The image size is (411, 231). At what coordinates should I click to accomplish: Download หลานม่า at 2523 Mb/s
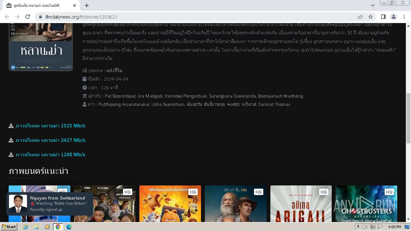[x=50, y=126]
